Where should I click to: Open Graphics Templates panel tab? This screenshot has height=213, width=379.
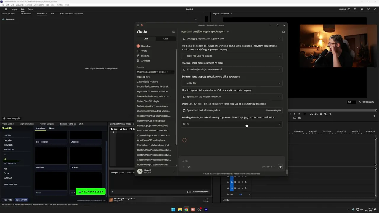coord(27,124)
